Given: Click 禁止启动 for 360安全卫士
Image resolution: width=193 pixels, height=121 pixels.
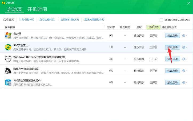Looking at the screenshot, I should pos(172,47).
